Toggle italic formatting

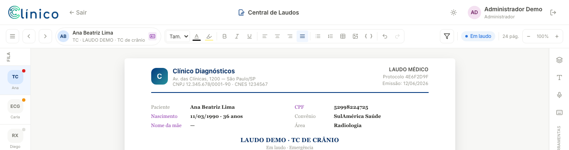pyautogui.click(x=237, y=36)
